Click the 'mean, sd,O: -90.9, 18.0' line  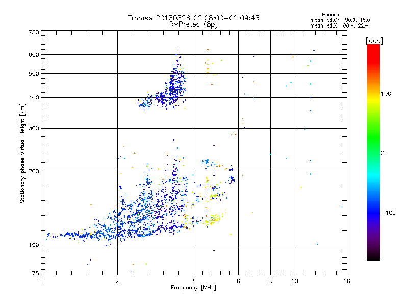pyautogui.click(x=340, y=20)
